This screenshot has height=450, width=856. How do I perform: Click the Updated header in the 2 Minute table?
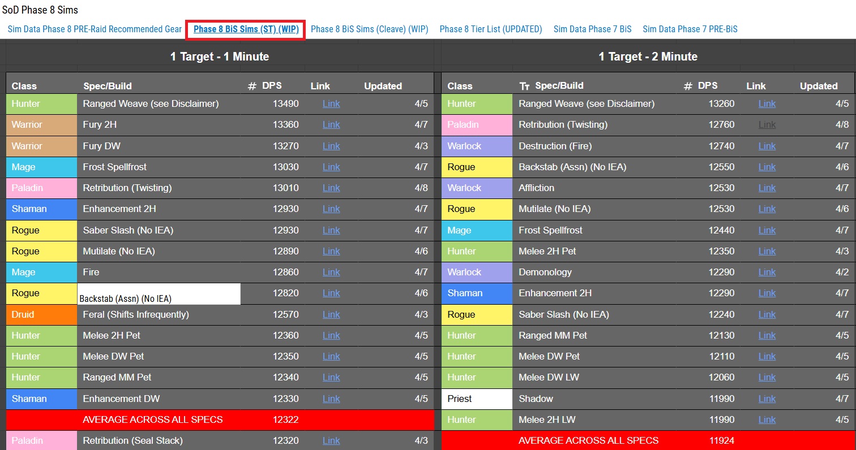point(819,86)
